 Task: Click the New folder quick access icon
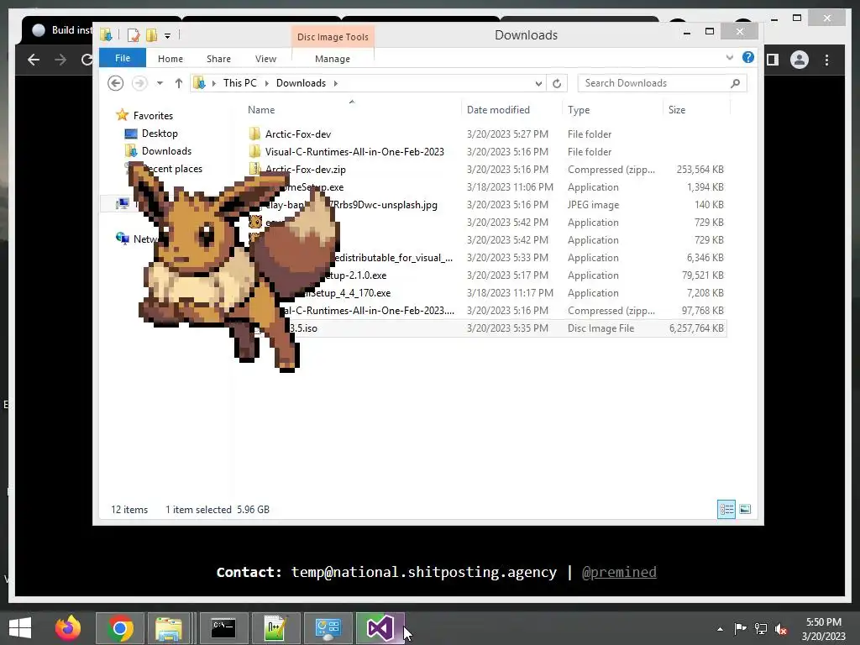[151, 35]
